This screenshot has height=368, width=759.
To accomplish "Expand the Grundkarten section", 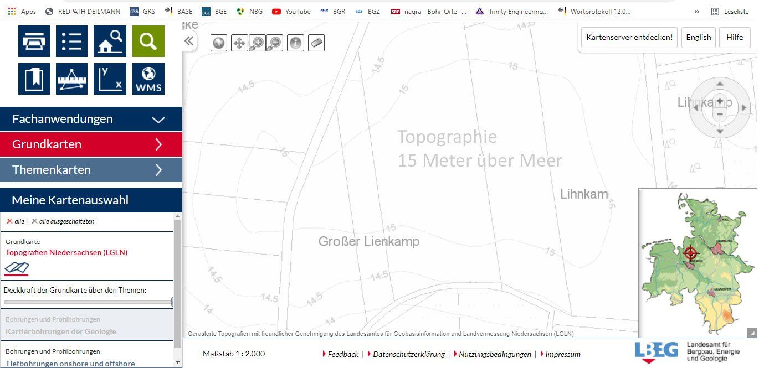I will (91, 144).
